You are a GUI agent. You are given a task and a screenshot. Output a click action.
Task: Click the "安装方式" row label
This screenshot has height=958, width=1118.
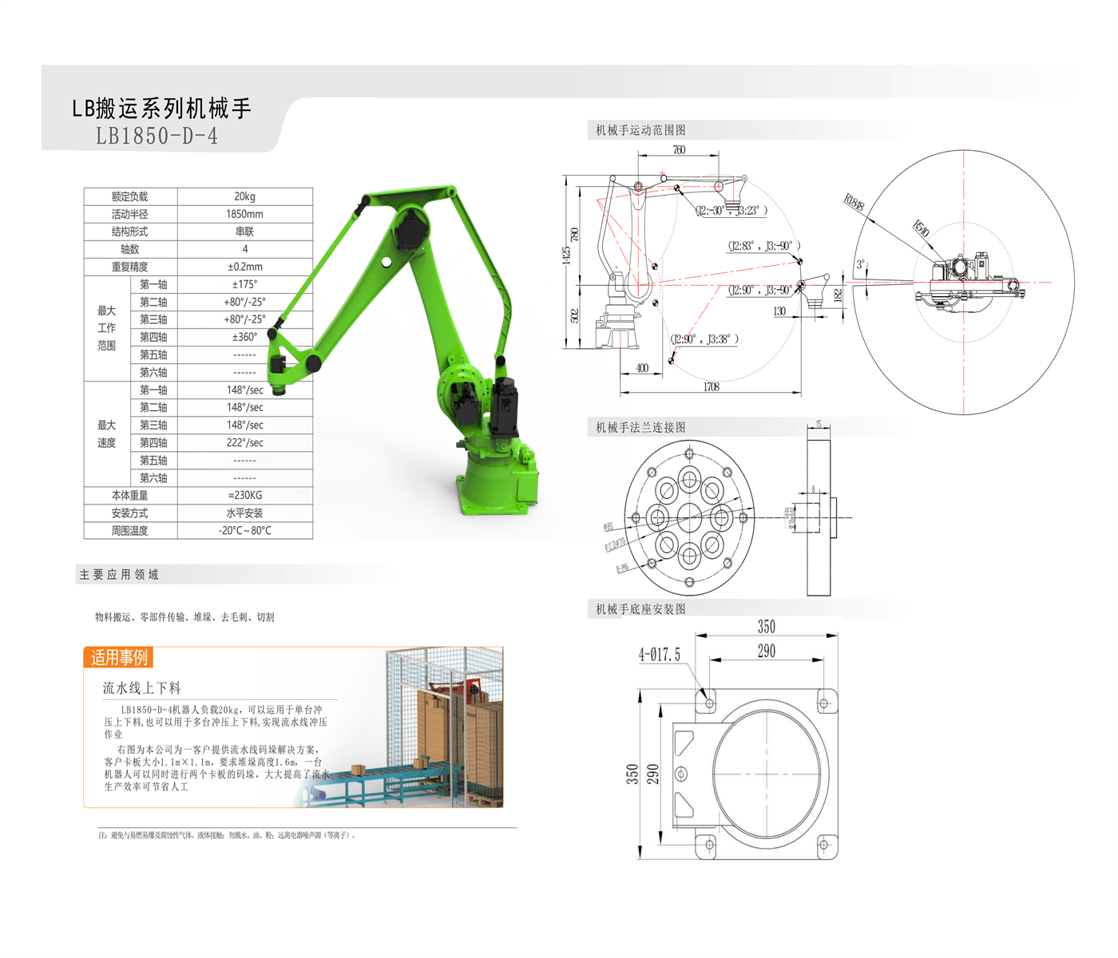(x=130, y=513)
